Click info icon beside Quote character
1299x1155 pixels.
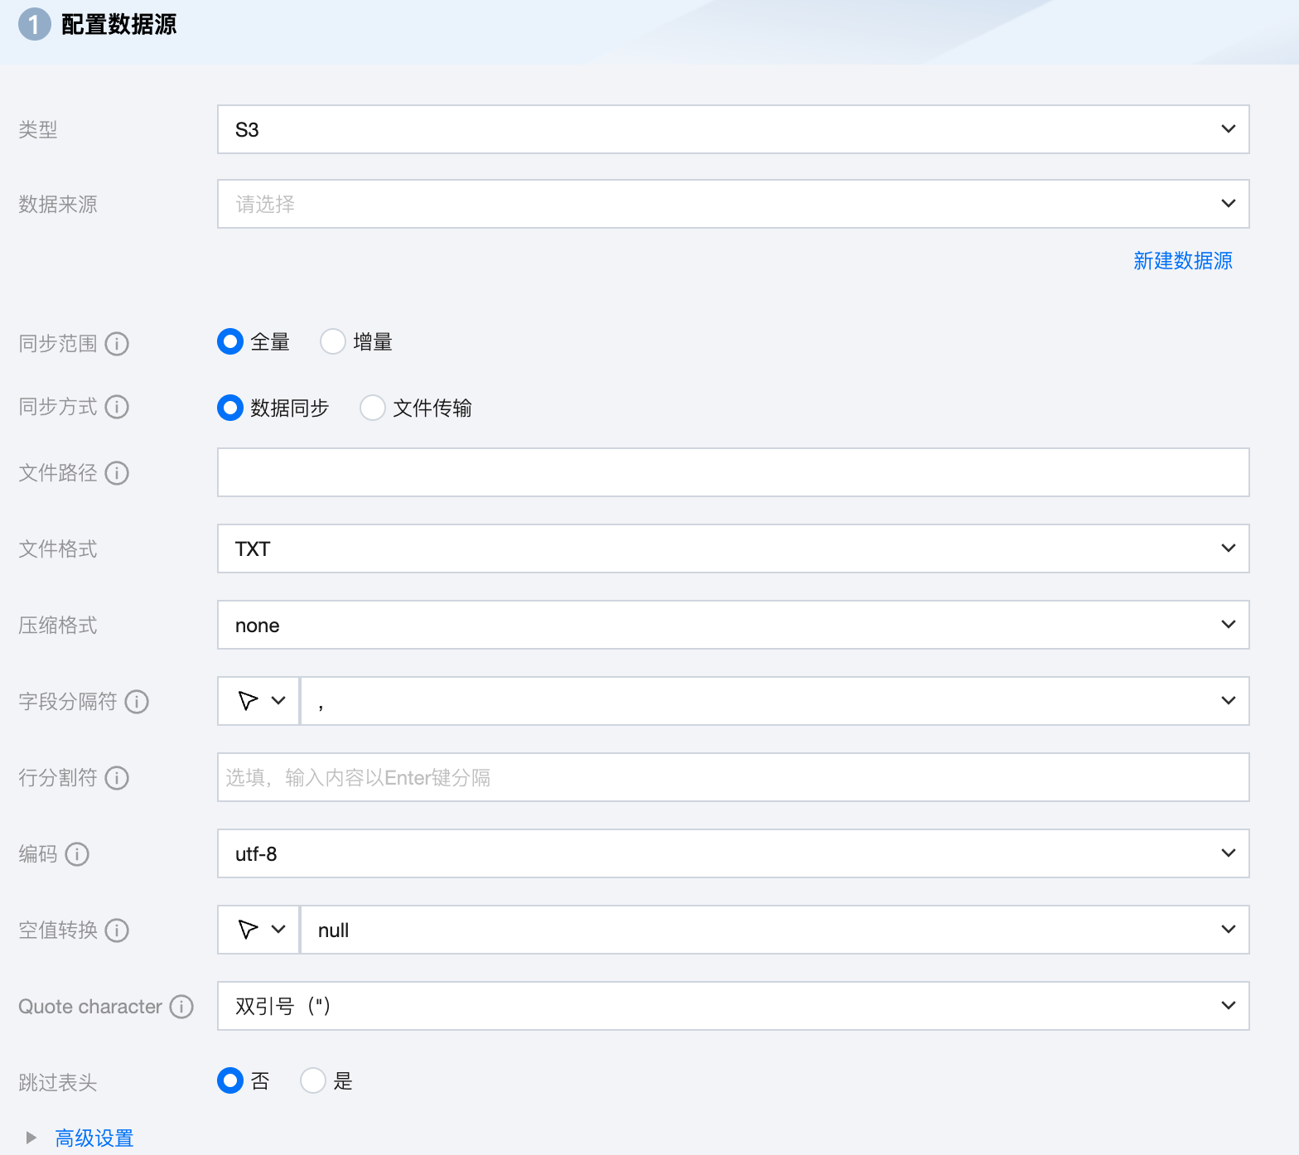(x=181, y=1007)
